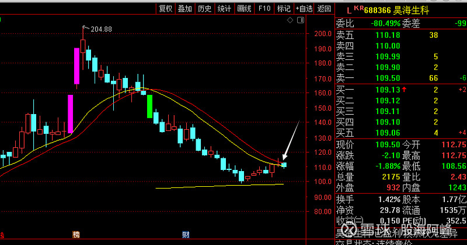Open the 统计 statistics button

(224, 9)
